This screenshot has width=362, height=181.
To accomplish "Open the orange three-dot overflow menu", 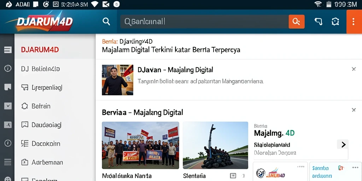I will click(x=354, y=22).
